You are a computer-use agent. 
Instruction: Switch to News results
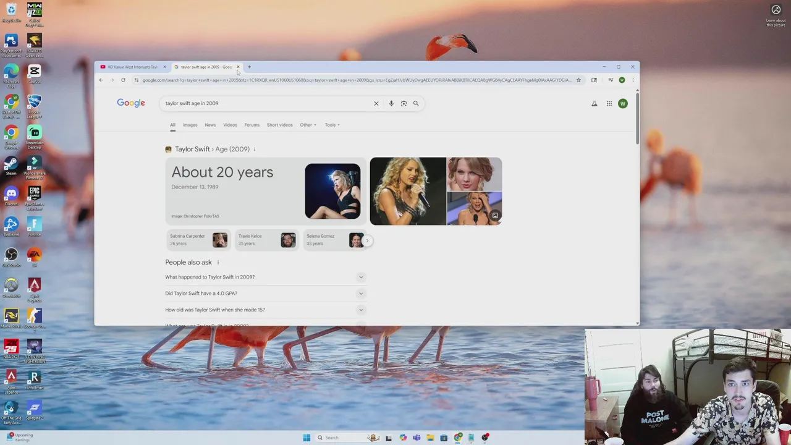click(x=210, y=125)
